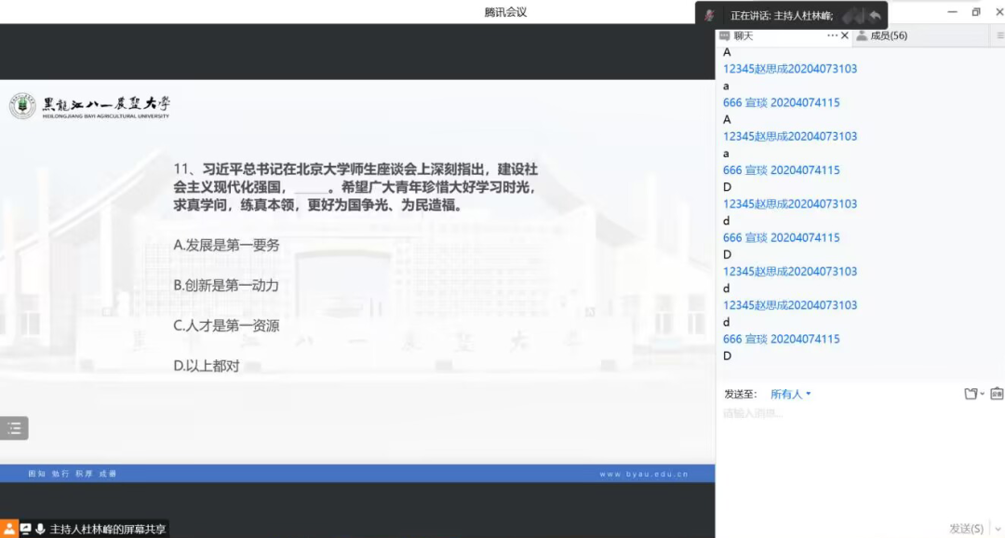Click the gray list icon on the slide
This screenshot has height=538, width=1005.
[14, 428]
